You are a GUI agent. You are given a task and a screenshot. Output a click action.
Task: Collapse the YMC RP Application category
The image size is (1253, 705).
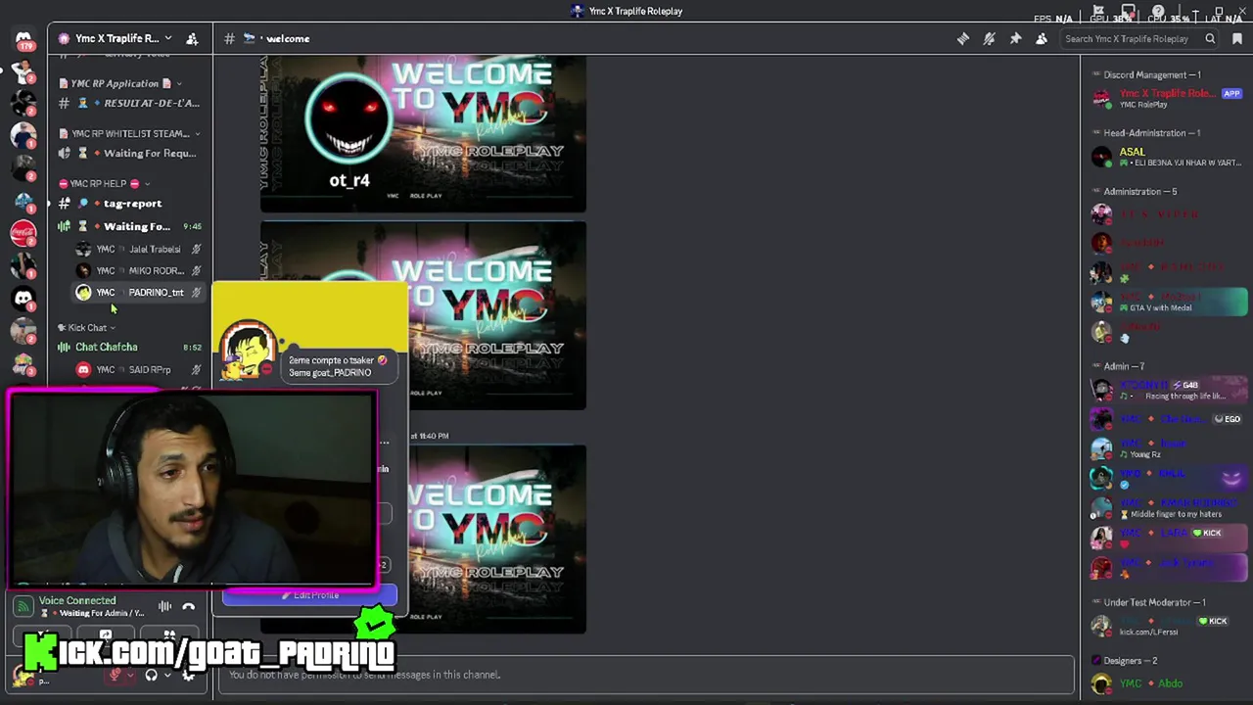pyautogui.click(x=117, y=83)
